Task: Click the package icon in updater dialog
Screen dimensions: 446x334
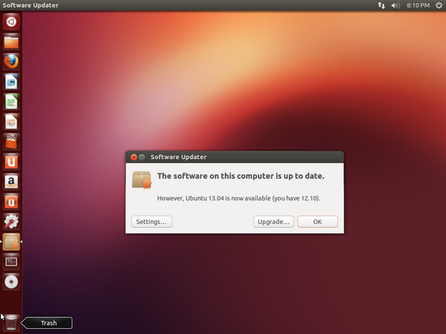Action: 142,180
